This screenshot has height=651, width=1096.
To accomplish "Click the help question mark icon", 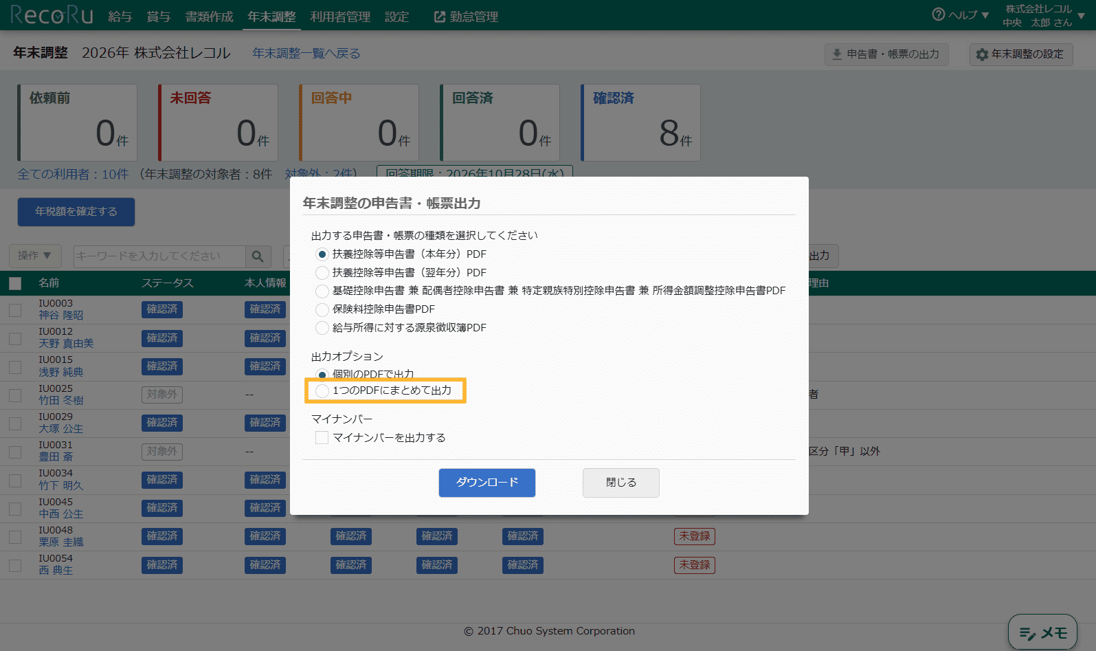I will (938, 14).
